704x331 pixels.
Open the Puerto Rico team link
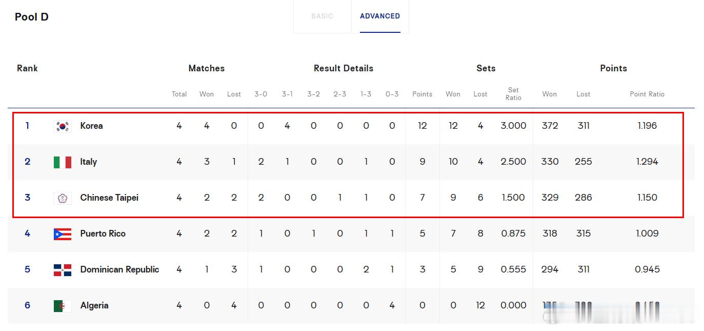click(103, 233)
